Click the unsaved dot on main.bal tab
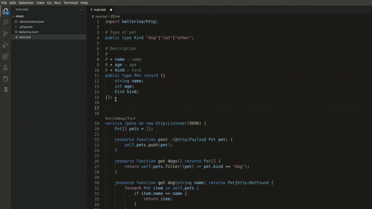Image resolution: width=372 pixels, height=209 pixels. pyautogui.click(x=111, y=10)
